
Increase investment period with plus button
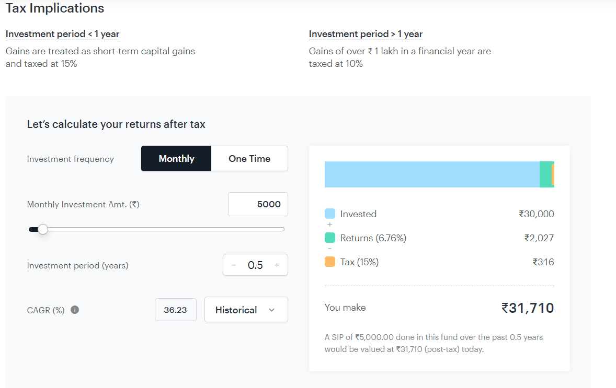[x=277, y=265]
